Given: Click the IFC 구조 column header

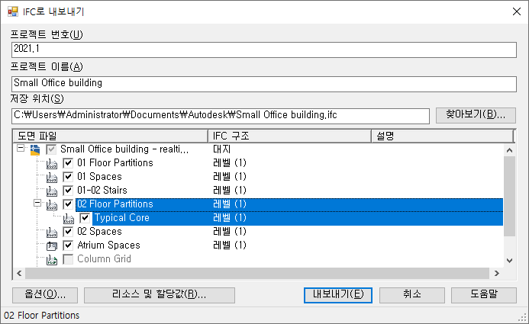Looking at the screenshot, I should pos(289,136).
